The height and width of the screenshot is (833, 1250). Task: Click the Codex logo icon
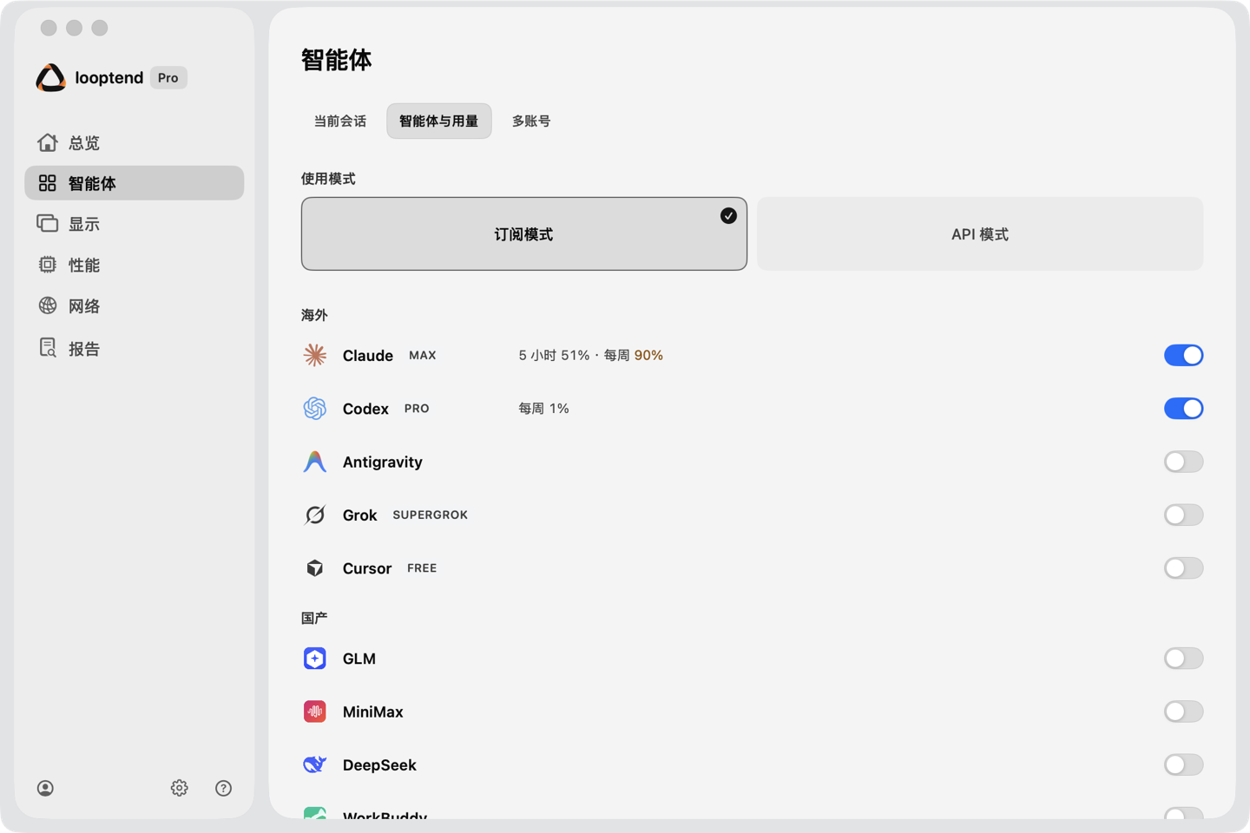(315, 409)
